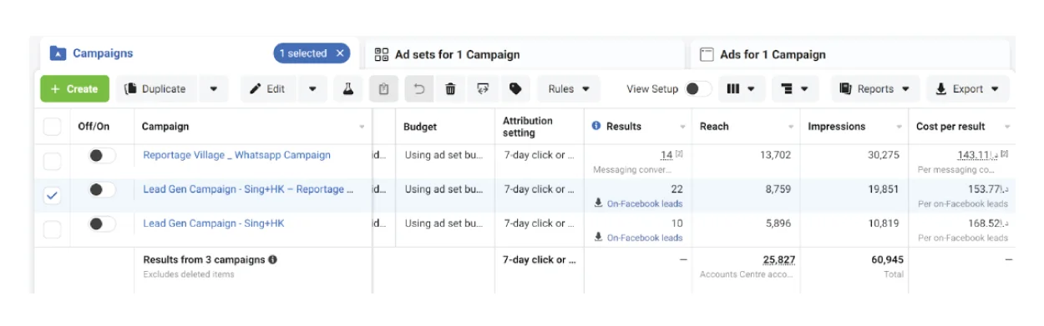
Task: Click the Campaign column header sort arrow
Action: (x=362, y=128)
